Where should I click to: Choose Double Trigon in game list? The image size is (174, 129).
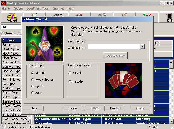(x=85, y=119)
